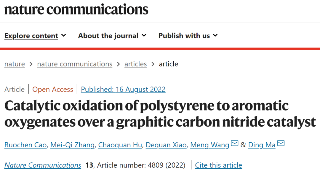Open the Publish with us menu
Screen dimensions: 320x176
pyautogui.click(x=188, y=36)
